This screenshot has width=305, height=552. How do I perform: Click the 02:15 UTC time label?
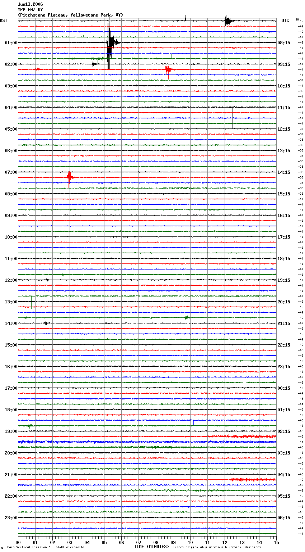pyautogui.click(x=284, y=431)
